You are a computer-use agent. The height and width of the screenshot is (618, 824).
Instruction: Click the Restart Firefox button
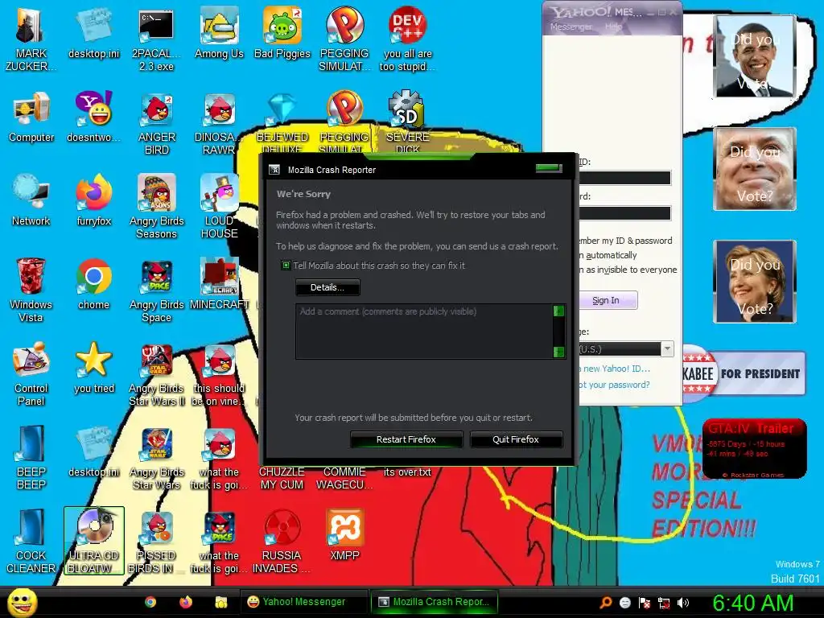point(406,439)
